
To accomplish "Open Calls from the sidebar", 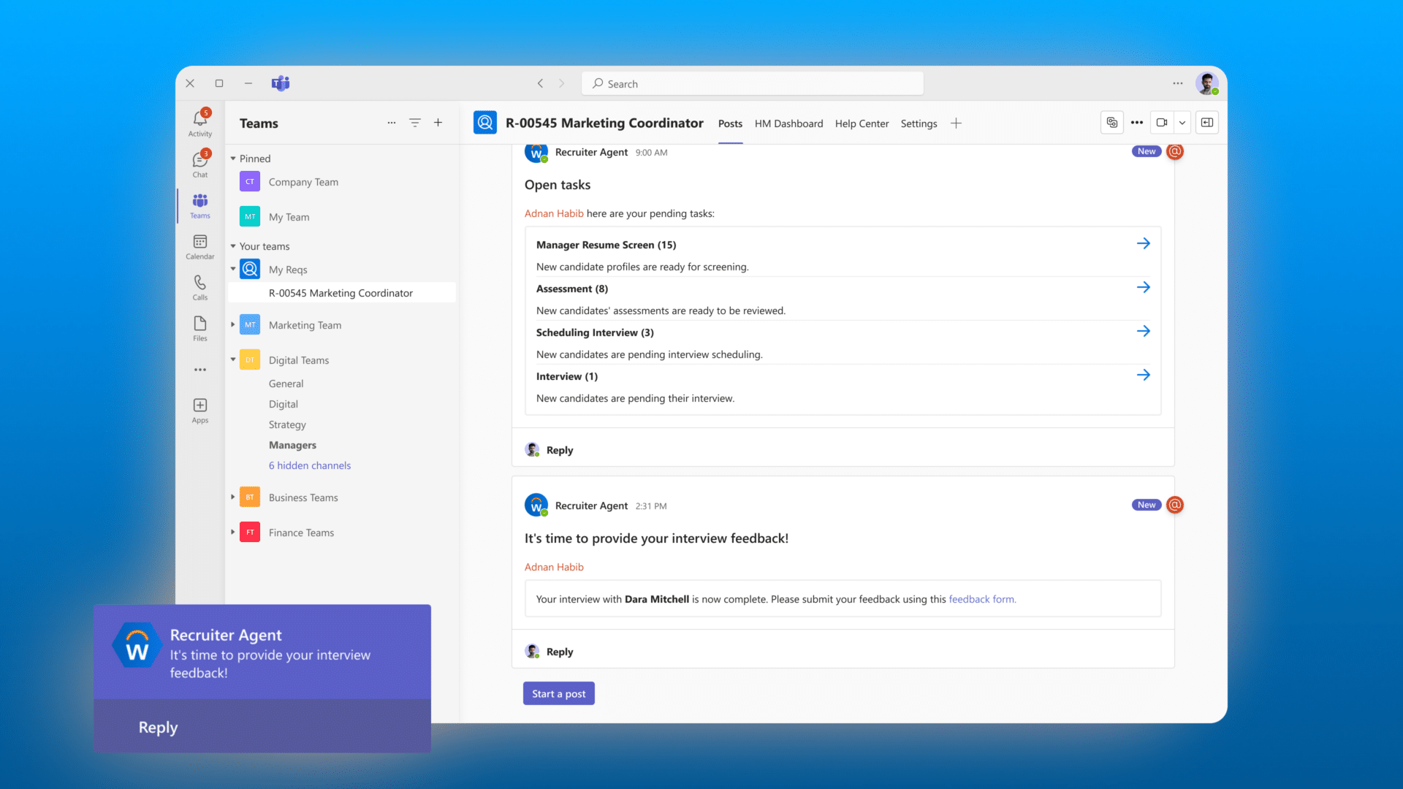I will pyautogui.click(x=199, y=286).
